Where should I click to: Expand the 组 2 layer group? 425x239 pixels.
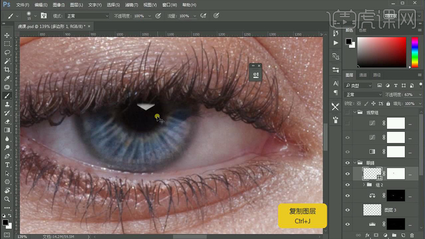364,185
